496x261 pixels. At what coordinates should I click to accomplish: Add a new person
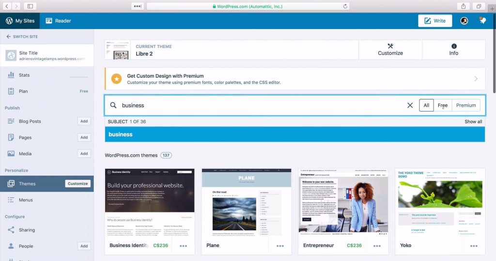(x=84, y=246)
